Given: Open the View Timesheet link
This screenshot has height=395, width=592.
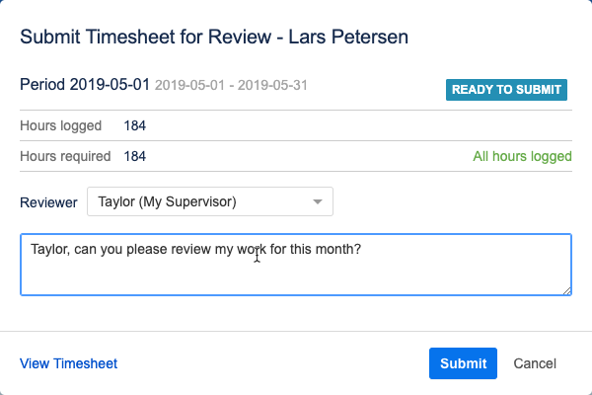Looking at the screenshot, I should tap(68, 363).
